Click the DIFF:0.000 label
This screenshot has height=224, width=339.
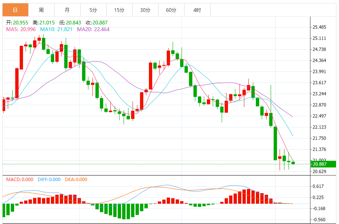(x=49, y=180)
